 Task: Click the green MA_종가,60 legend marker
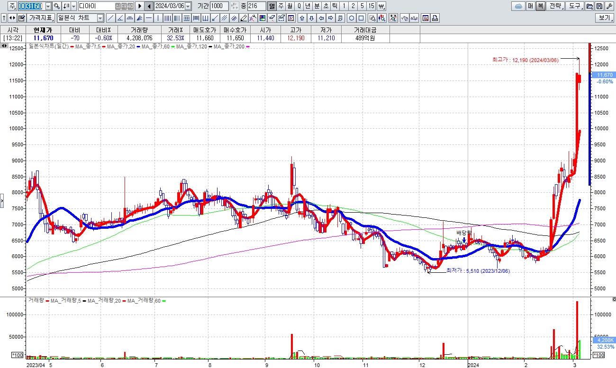pos(173,46)
